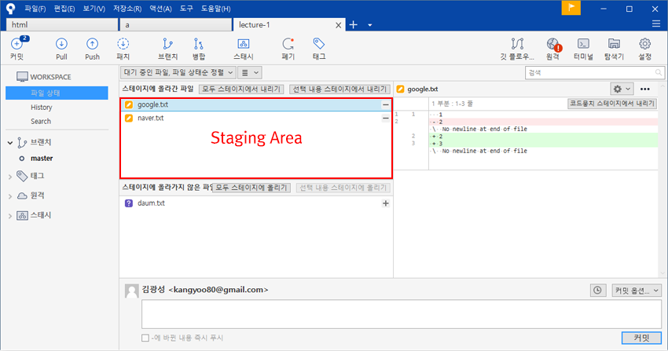Open the Merge (병합) tool

click(x=199, y=48)
